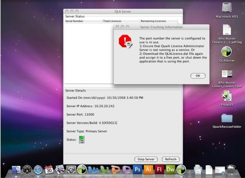Image resolution: width=245 pixels, height=178 pixels.
Task: Close the Server Crashing Information dialog
Action: tap(117, 27)
